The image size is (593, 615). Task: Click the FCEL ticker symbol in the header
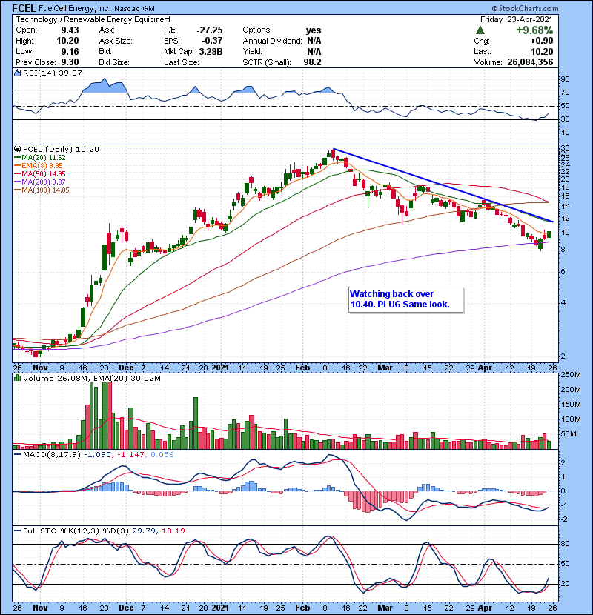(x=24, y=8)
